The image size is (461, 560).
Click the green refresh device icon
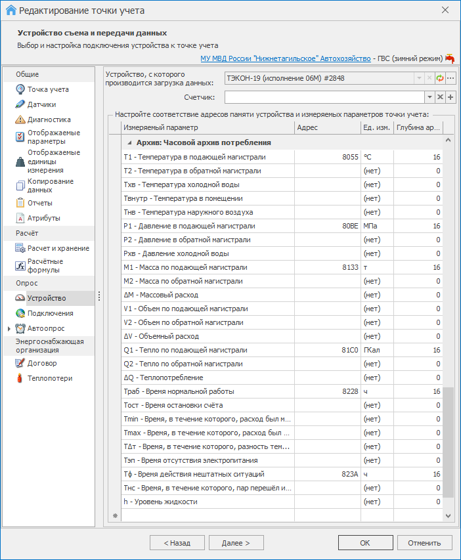coord(440,78)
